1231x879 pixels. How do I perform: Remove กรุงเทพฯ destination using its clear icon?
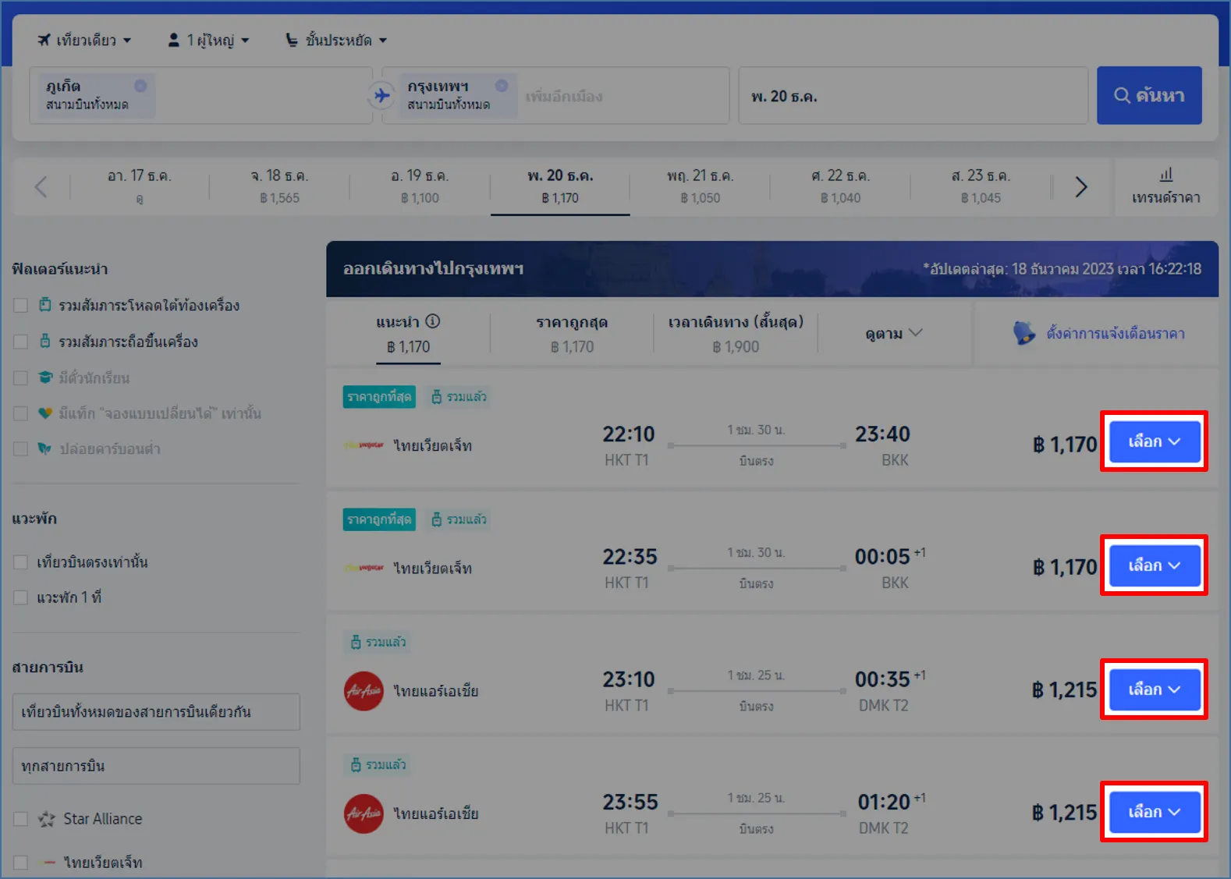(x=502, y=86)
